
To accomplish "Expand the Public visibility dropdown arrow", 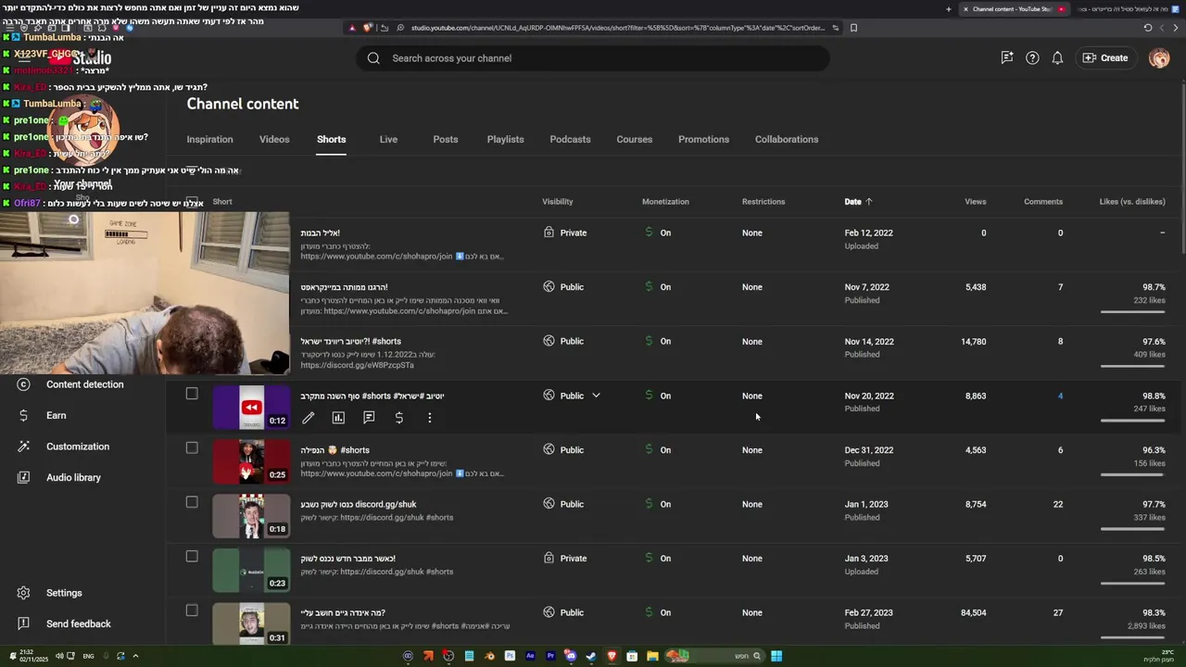I will pyautogui.click(x=596, y=396).
